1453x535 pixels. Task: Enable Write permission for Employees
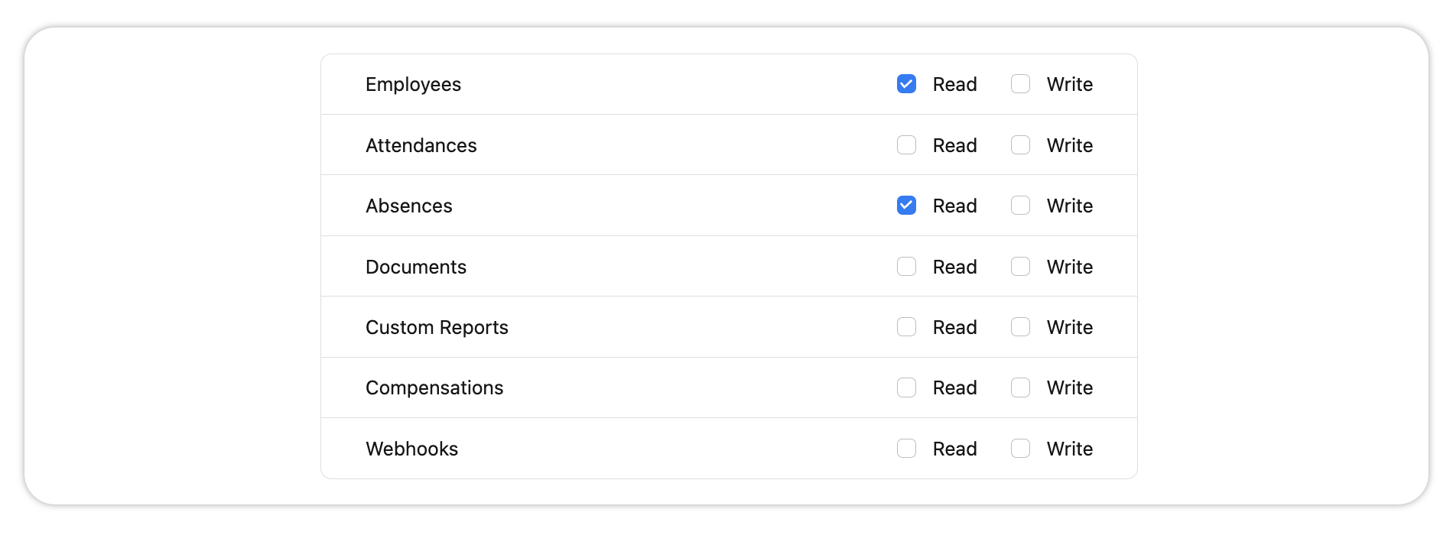(x=1020, y=84)
